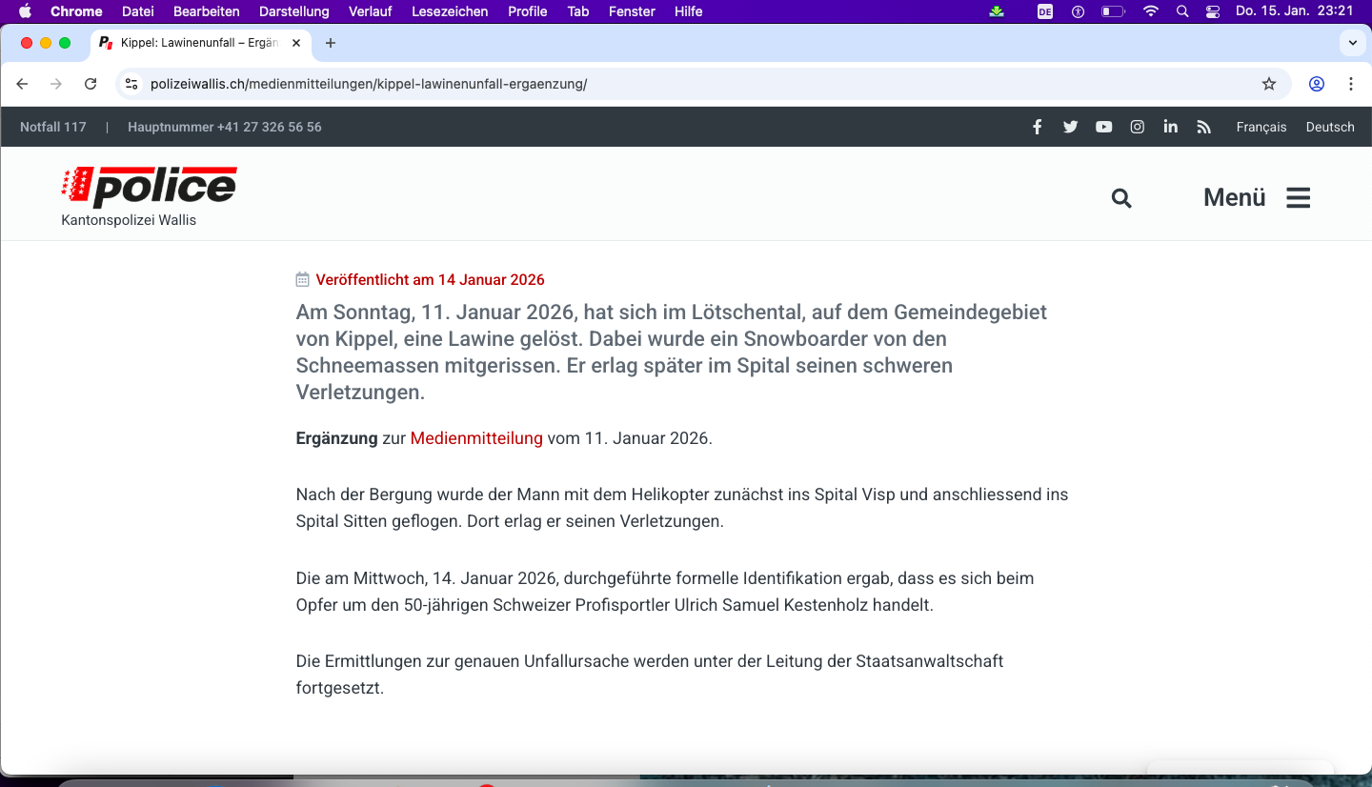
Task: Click the site search magnifier icon
Action: [x=1121, y=198]
